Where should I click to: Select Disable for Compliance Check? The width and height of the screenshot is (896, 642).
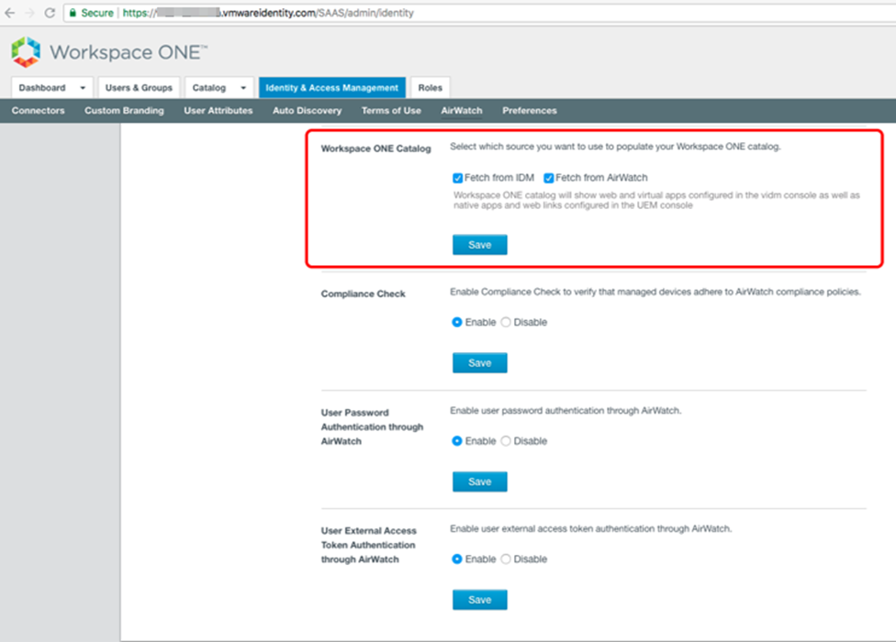[506, 323]
